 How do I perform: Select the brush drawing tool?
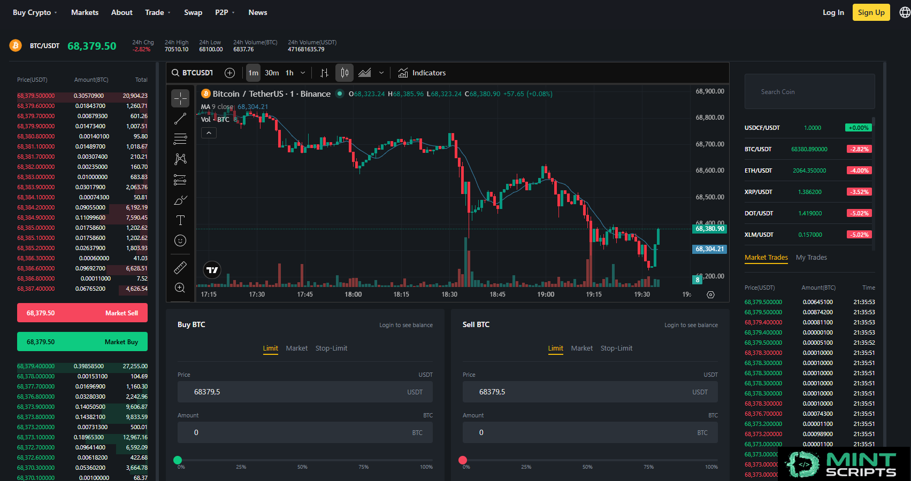tap(180, 200)
